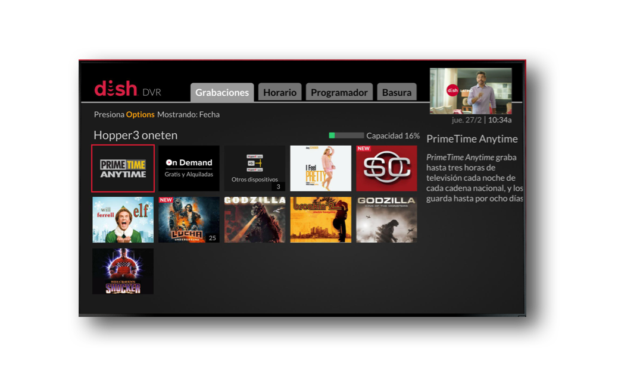640x371 pixels.
Task: Click the dish logo
Action: click(115, 90)
